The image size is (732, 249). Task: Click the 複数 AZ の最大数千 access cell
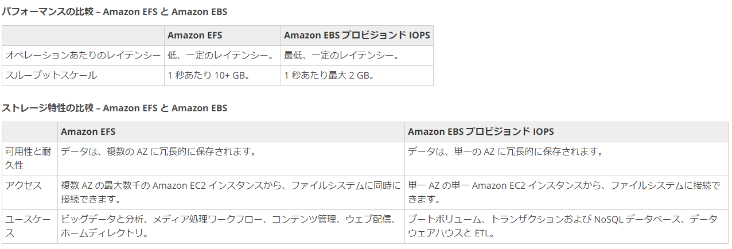(x=231, y=192)
